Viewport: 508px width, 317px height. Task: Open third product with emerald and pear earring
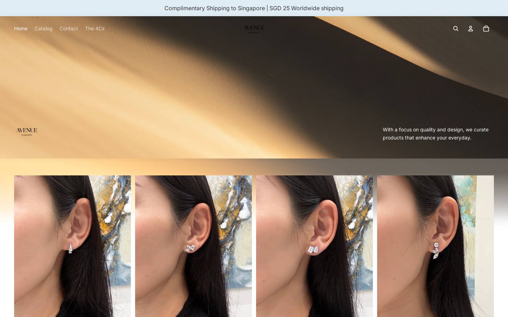(x=314, y=246)
